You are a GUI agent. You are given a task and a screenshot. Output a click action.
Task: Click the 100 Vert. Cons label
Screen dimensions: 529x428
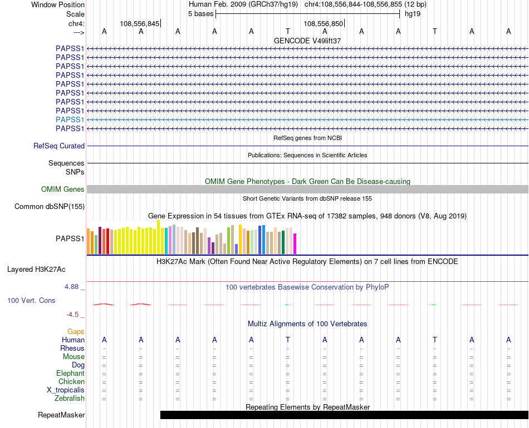(31, 300)
